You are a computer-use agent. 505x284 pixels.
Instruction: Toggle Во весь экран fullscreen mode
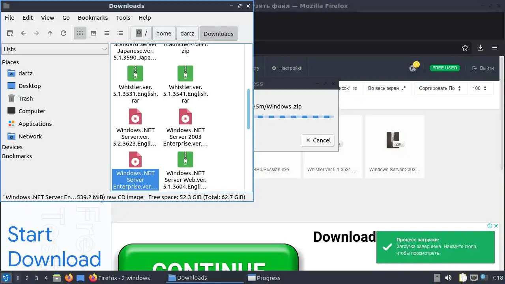[387, 88]
